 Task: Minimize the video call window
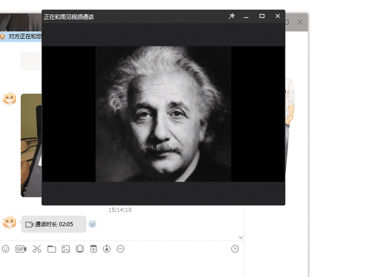pyautogui.click(x=246, y=17)
